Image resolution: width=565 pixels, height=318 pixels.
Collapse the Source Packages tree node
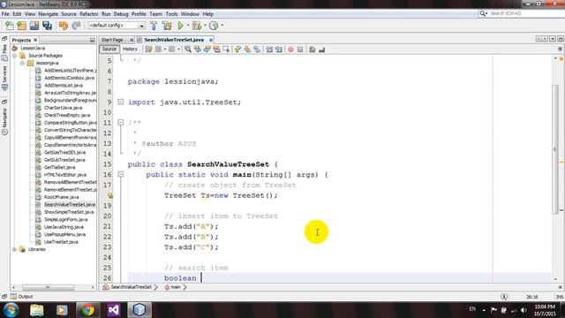coord(15,56)
